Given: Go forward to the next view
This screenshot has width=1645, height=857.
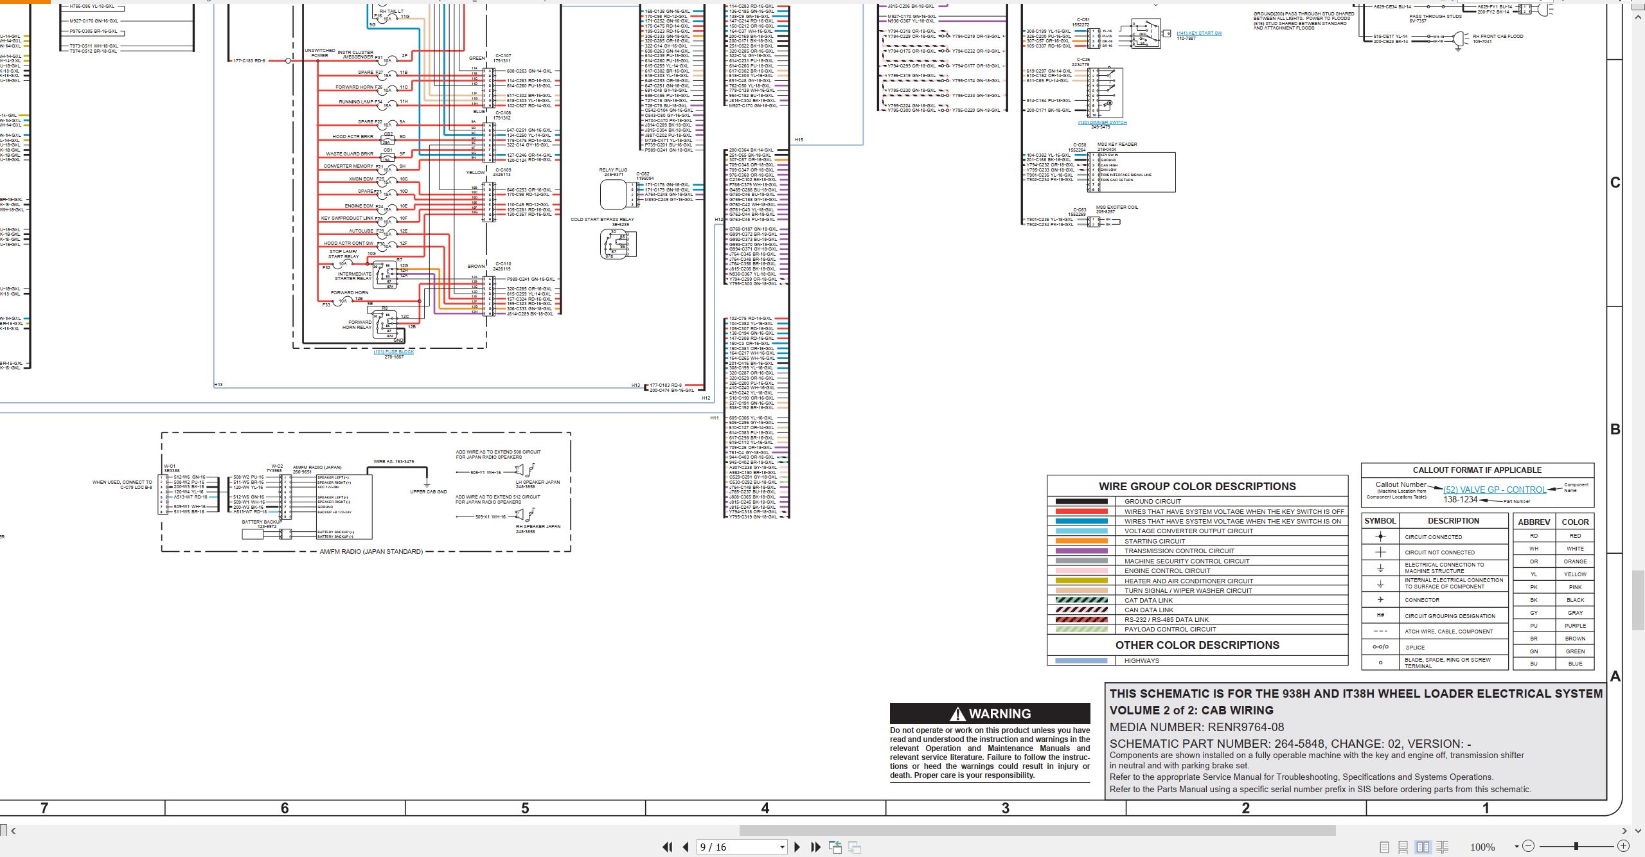Looking at the screenshot, I should pyautogui.click(x=855, y=847).
